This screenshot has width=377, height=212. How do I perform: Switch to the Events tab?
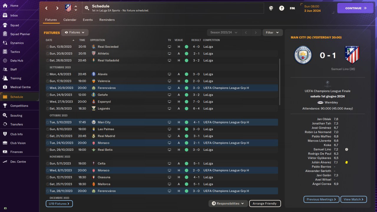88,20
